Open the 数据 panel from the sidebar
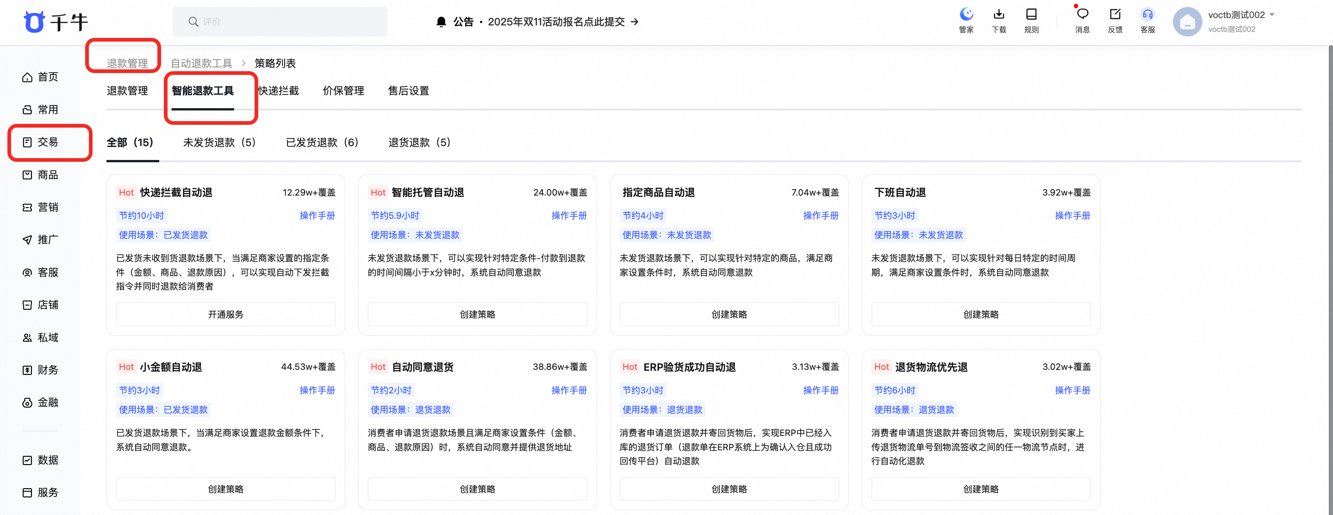 click(x=47, y=460)
